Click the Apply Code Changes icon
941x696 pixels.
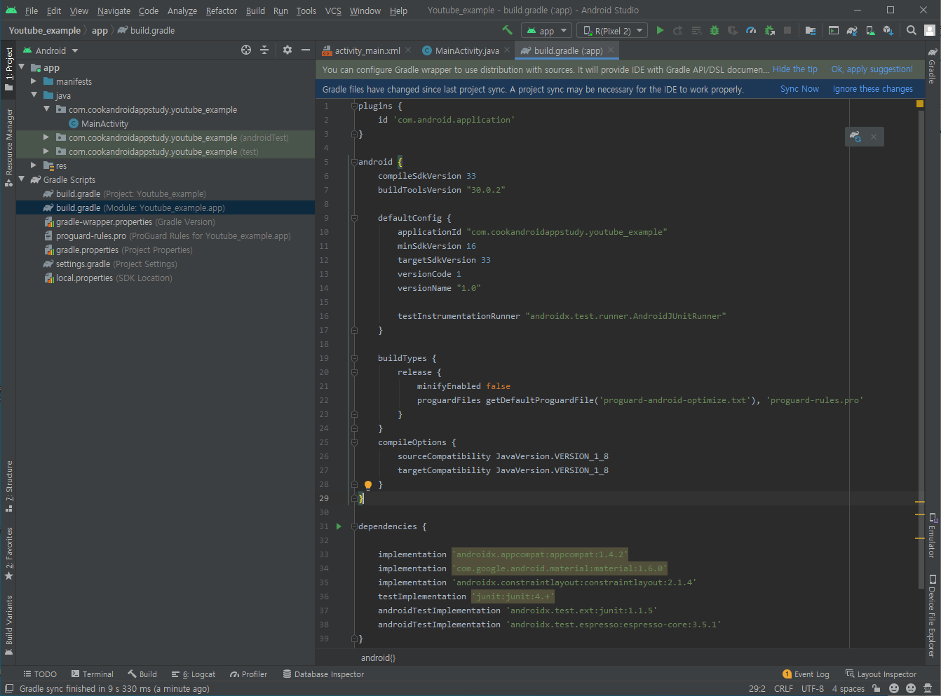point(696,30)
